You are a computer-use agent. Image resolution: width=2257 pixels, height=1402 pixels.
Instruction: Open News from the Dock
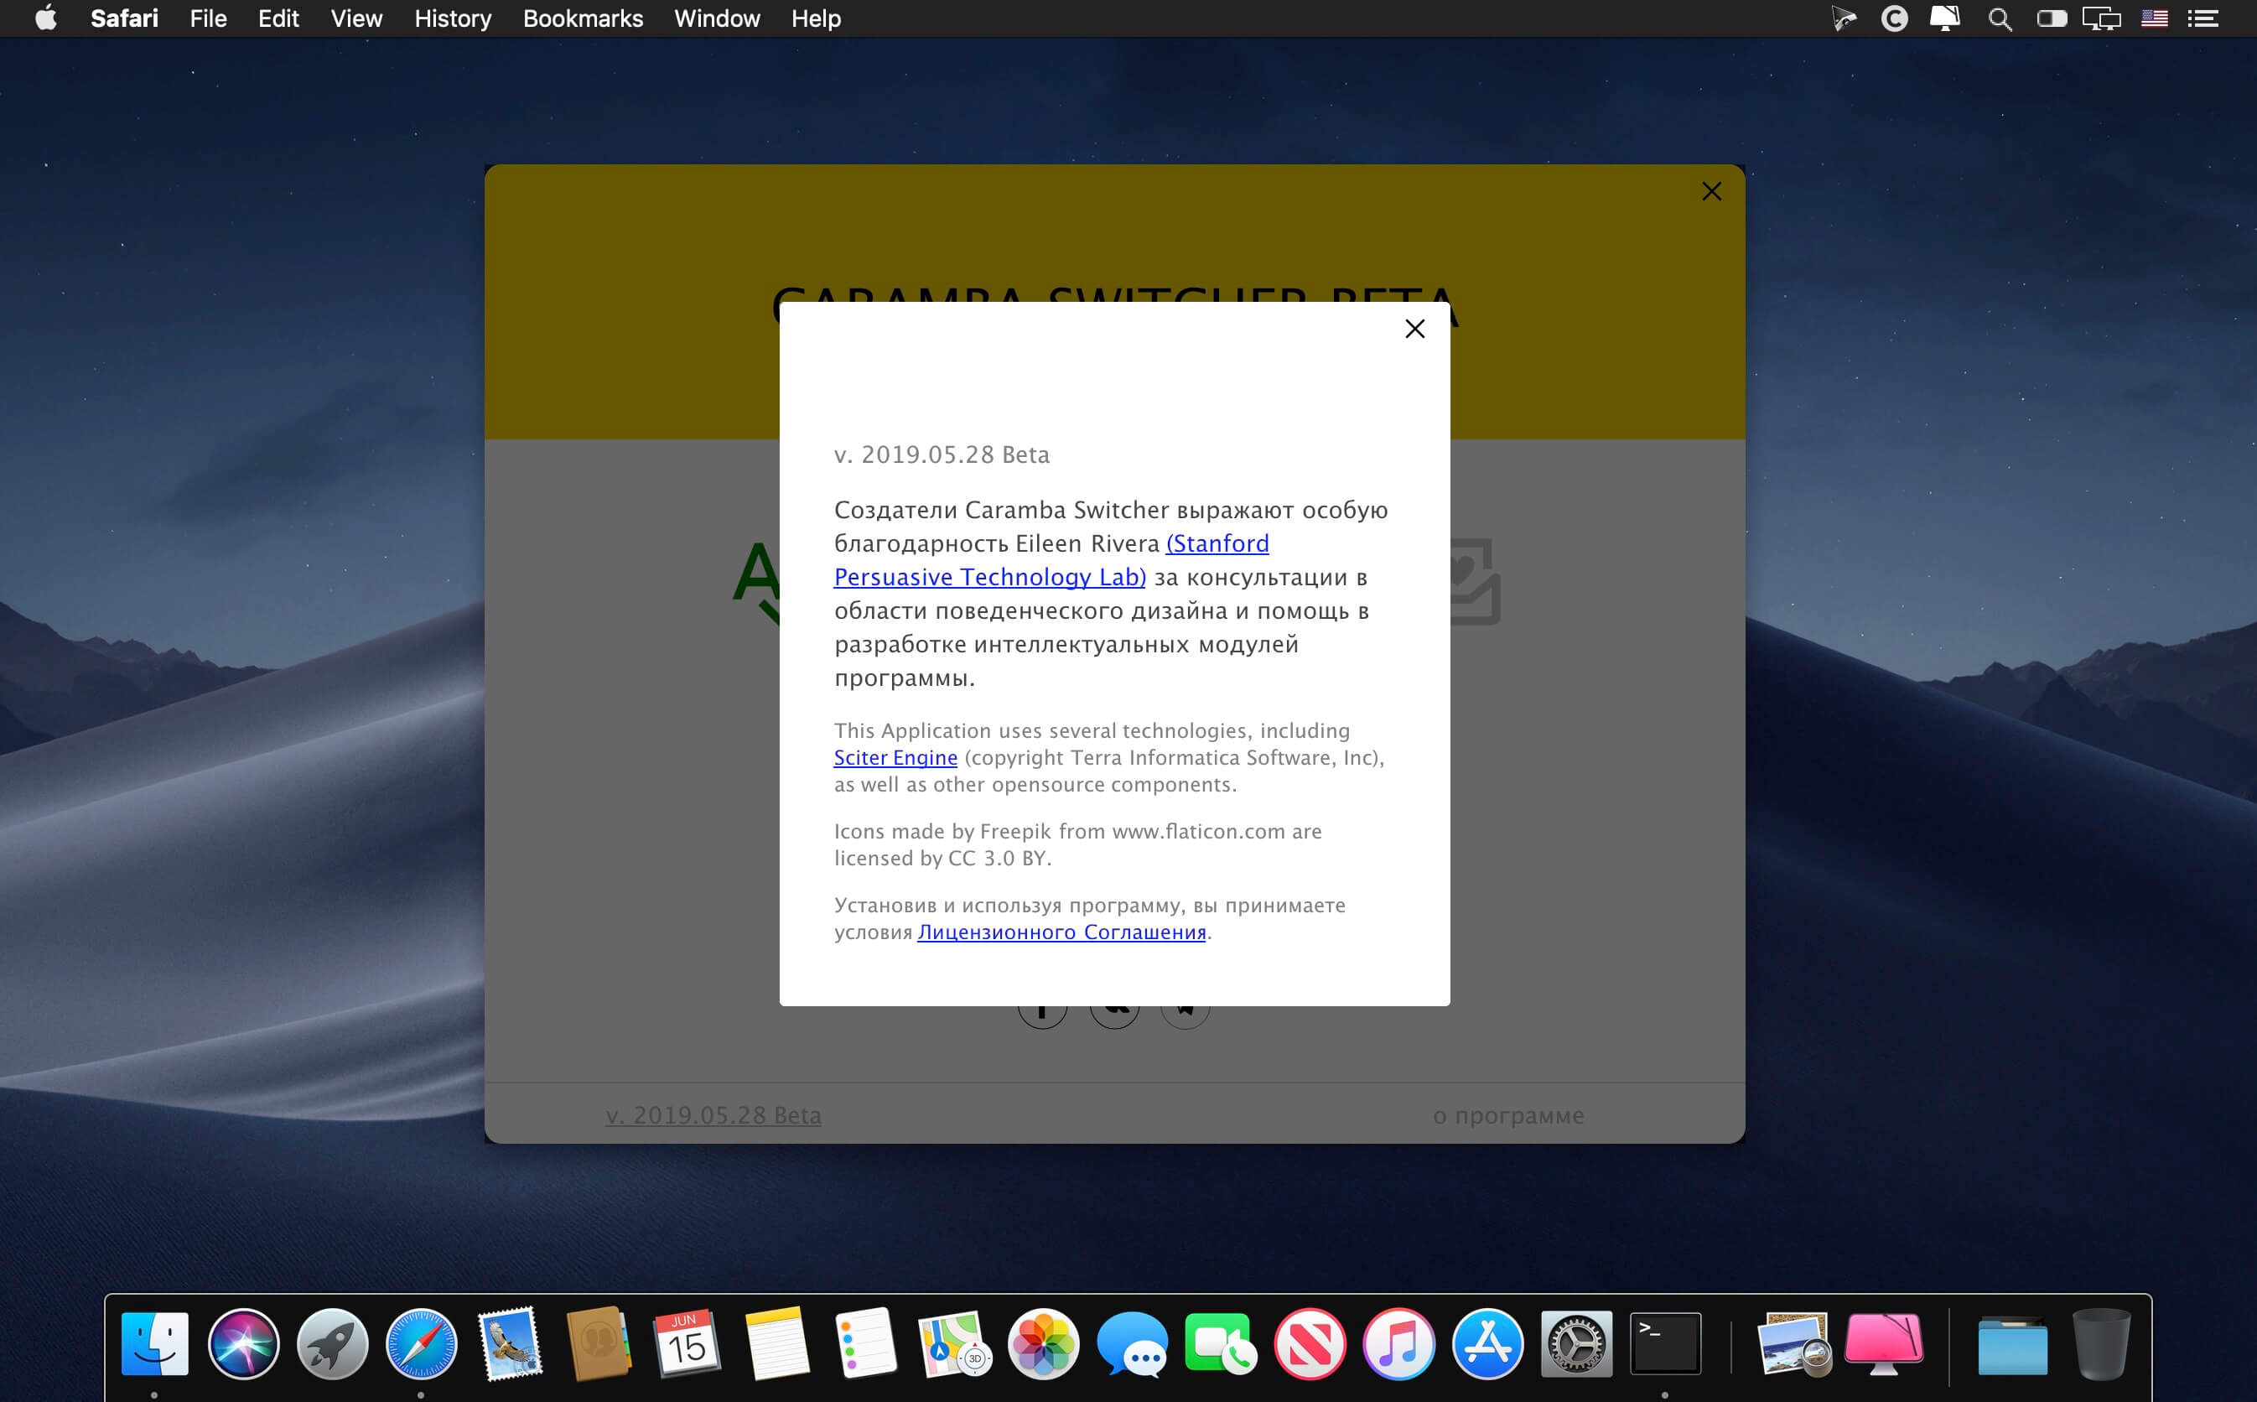pos(1310,1343)
